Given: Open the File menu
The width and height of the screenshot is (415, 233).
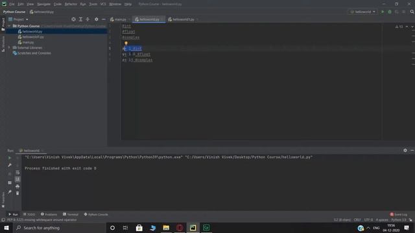Looking at the screenshot, I should tap(12, 4).
